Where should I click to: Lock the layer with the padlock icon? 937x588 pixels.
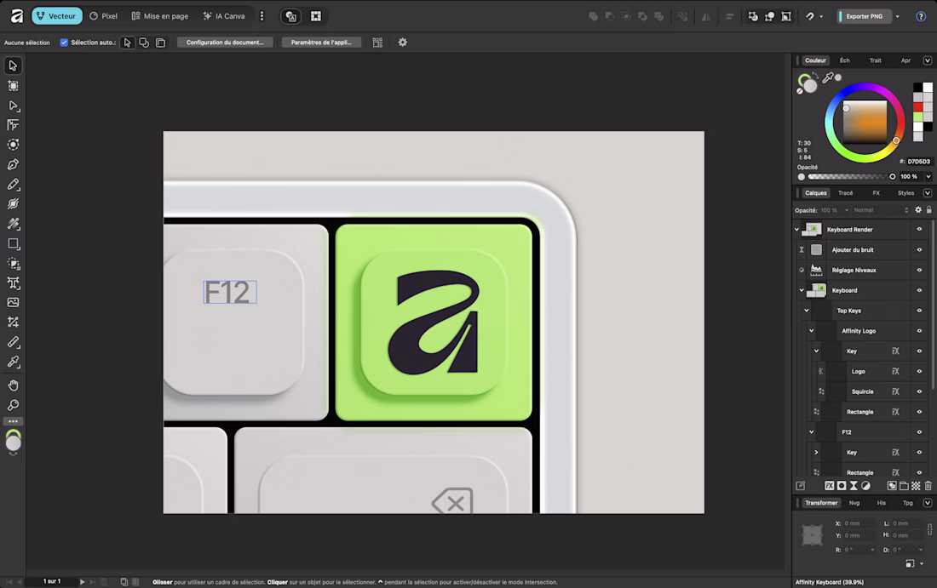[928, 210]
